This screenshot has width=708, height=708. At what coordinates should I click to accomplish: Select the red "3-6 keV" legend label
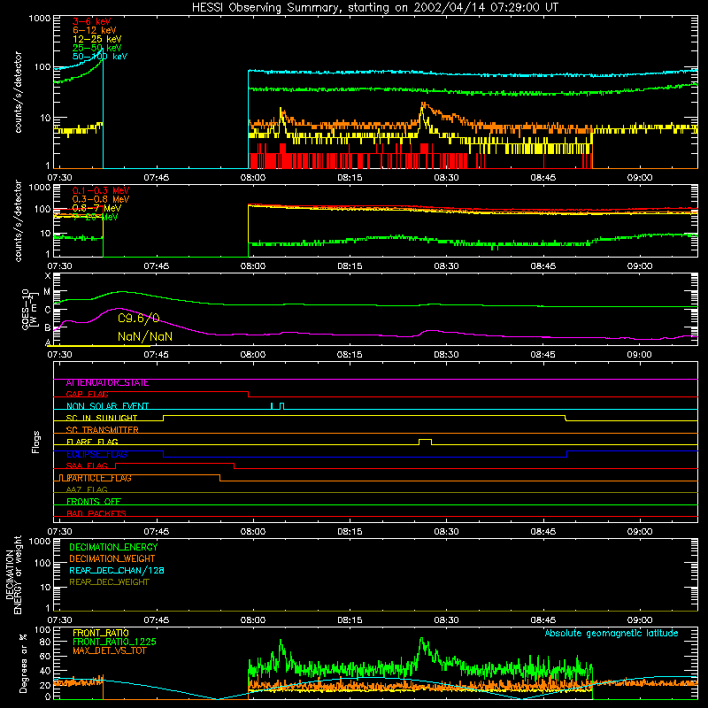click(92, 21)
